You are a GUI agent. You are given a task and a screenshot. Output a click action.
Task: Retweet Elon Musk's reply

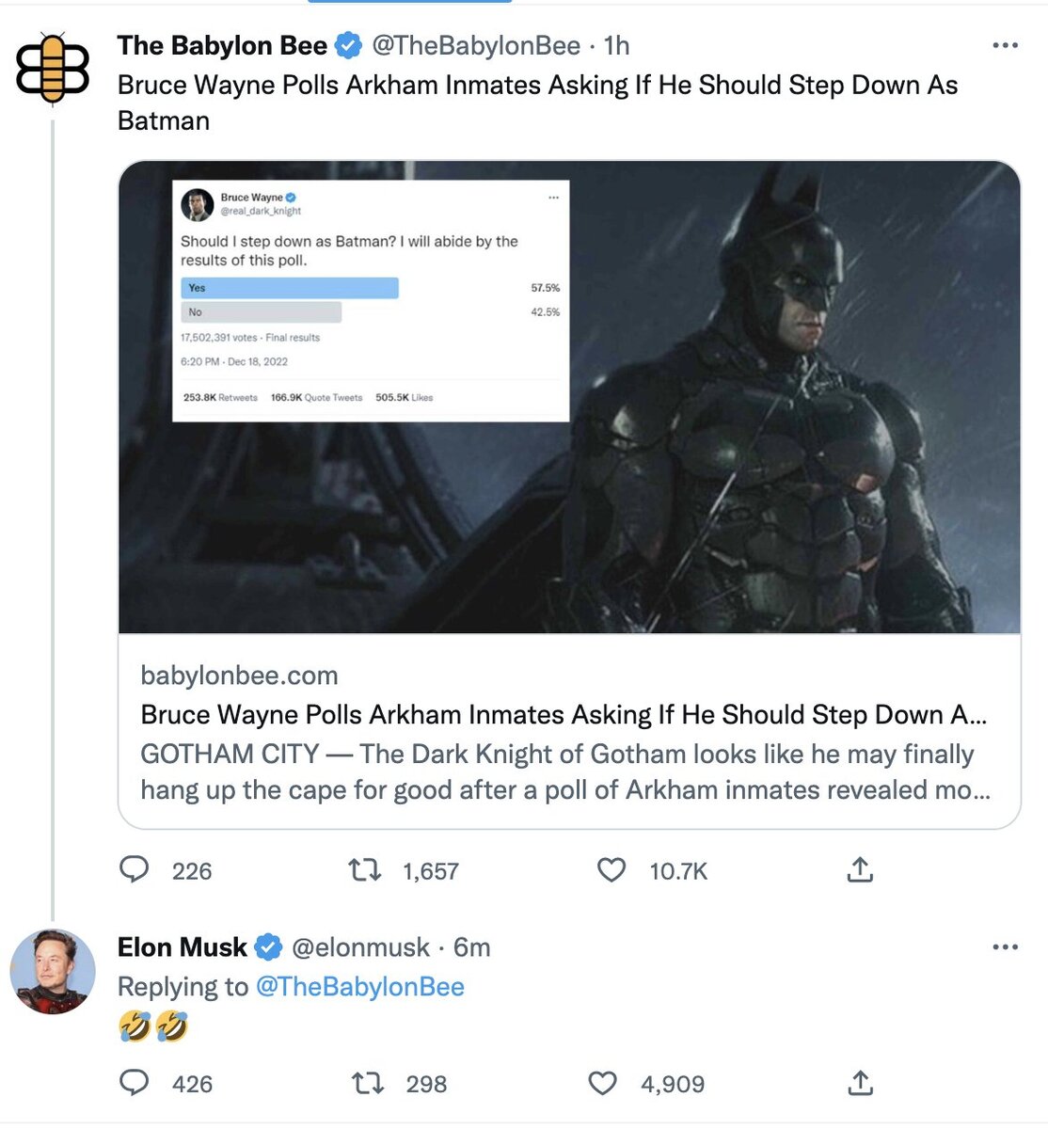point(367,1083)
